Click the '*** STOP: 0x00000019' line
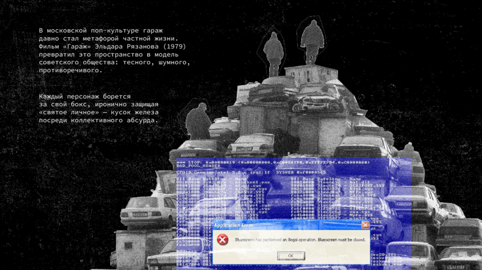 tap(273, 162)
